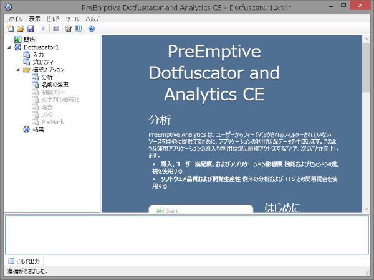
Task: Click the 準備ができました status bar text
Action: click(x=27, y=271)
